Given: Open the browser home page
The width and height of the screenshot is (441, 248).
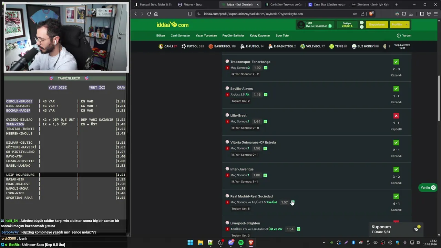Looking at the screenshot, I should point(156,14).
